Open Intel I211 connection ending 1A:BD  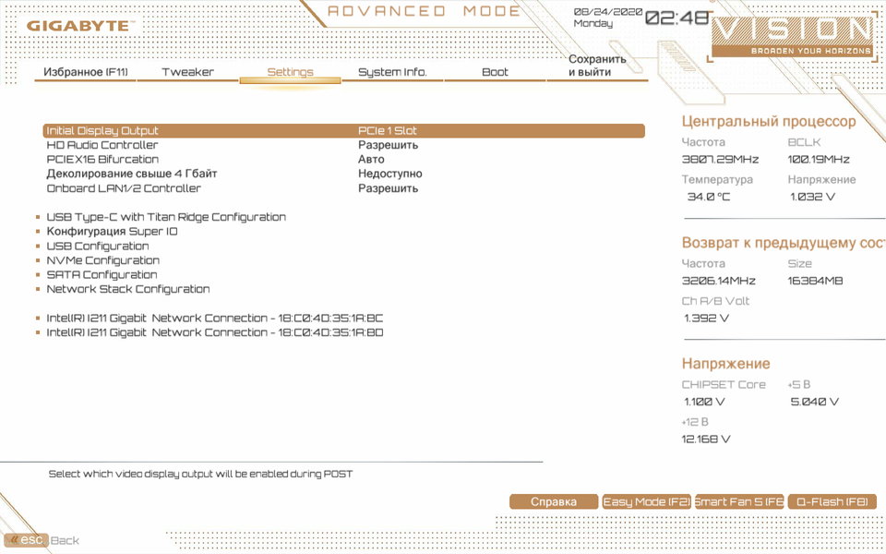pos(215,332)
